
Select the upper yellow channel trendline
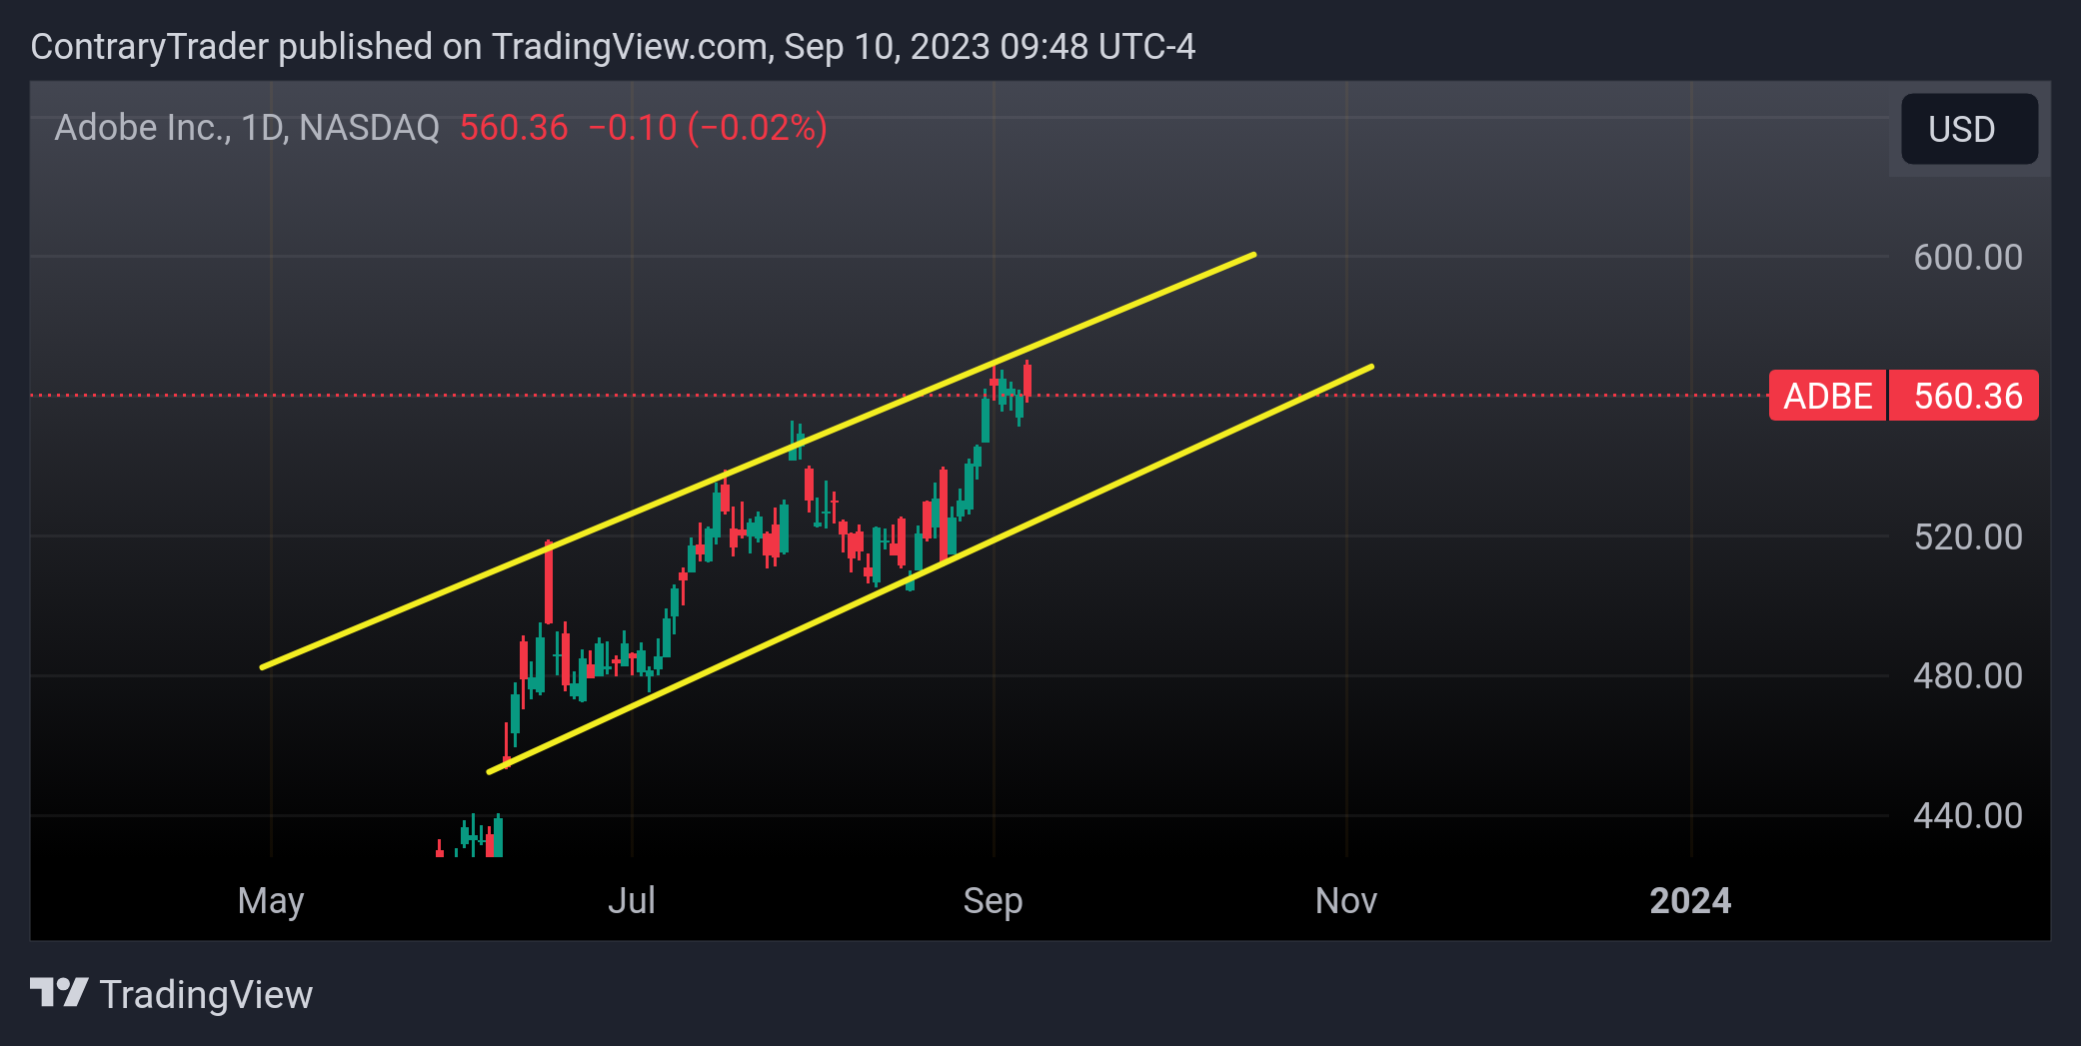pyautogui.click(x=758, y=461)
